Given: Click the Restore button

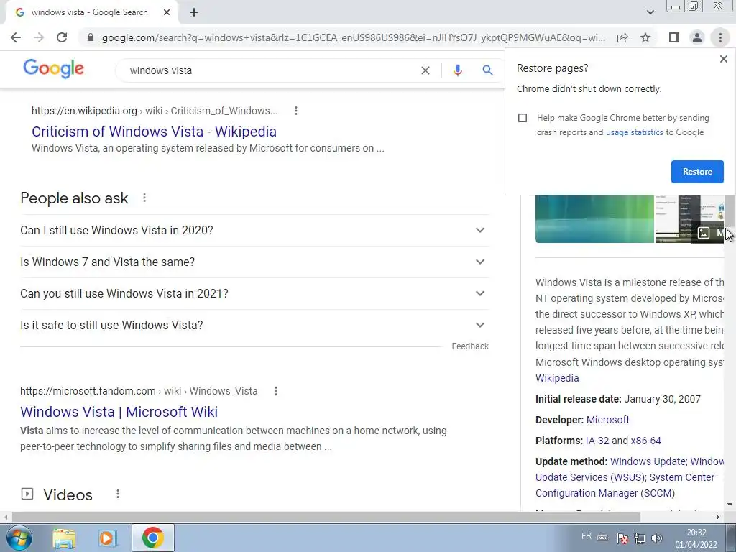Looking at the screenshot, I should 697,172.
